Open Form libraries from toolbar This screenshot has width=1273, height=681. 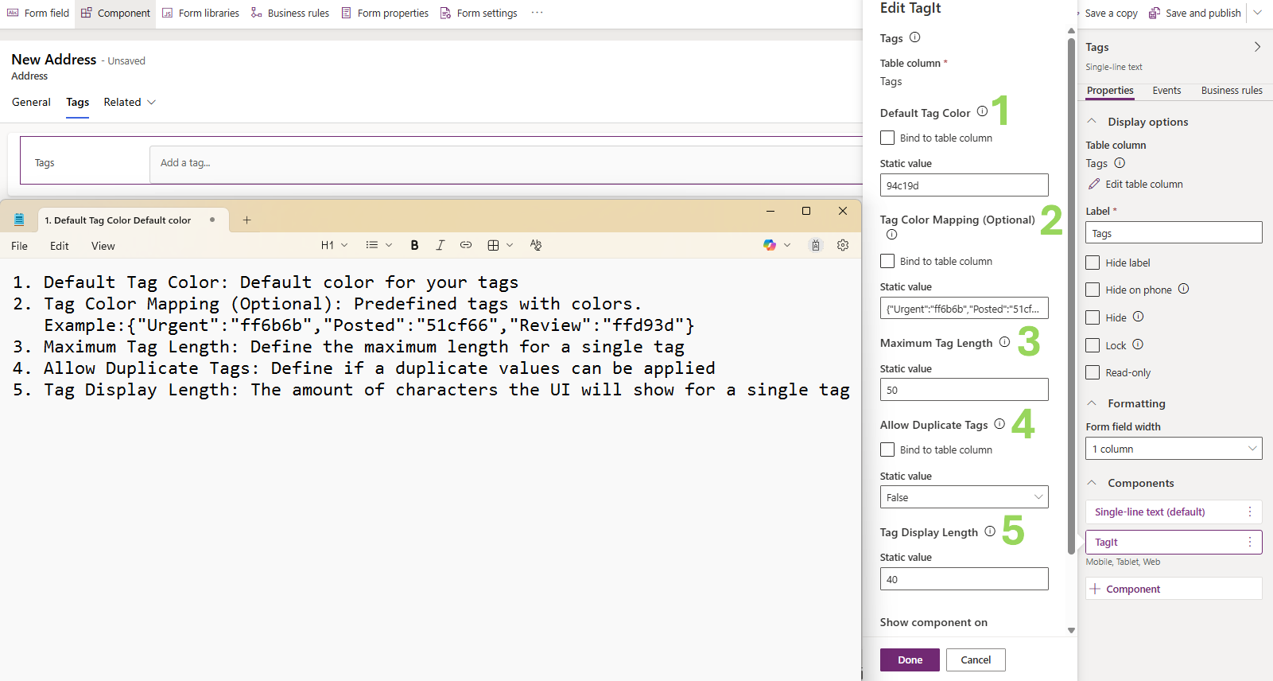point(200,13)
